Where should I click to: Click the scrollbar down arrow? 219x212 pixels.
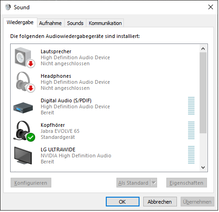coord(203,168)
